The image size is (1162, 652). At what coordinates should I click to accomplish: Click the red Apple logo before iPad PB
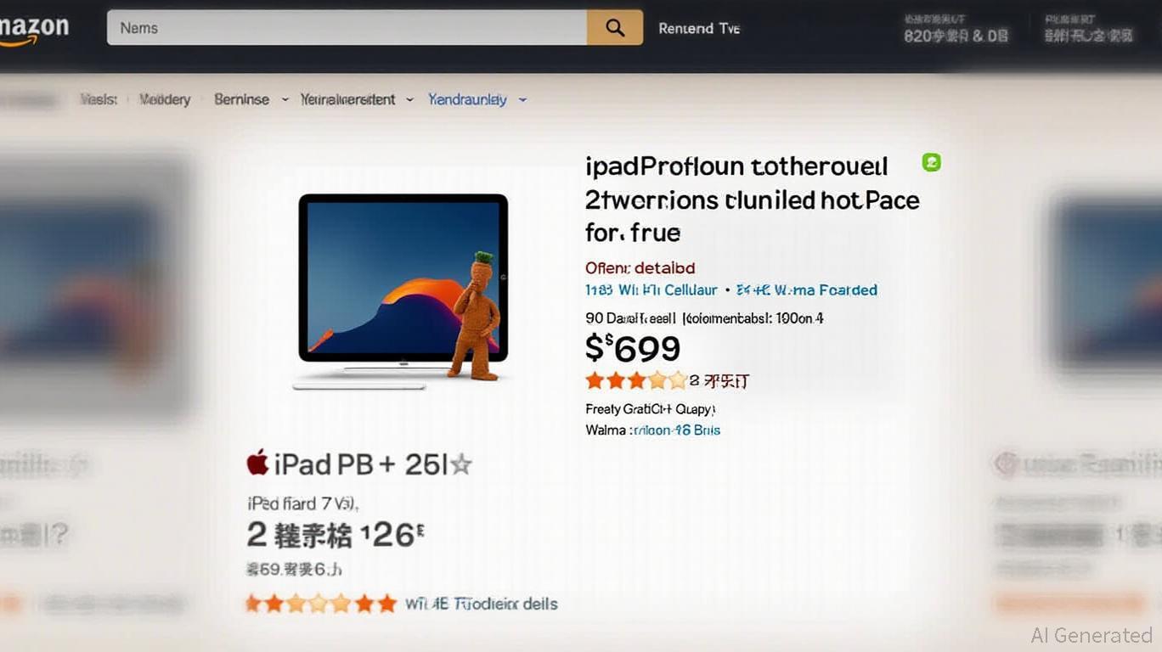point(257,463)
